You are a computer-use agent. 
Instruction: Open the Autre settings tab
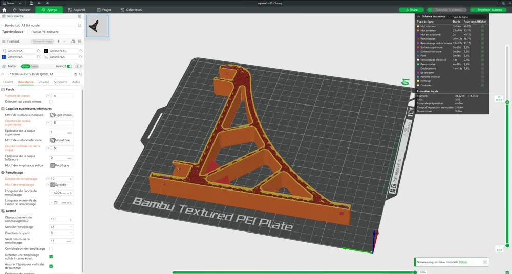point(76,82)
